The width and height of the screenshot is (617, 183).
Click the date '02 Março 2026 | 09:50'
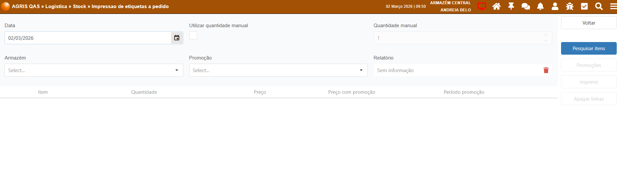pyautogui.click(x=406, y=6)
